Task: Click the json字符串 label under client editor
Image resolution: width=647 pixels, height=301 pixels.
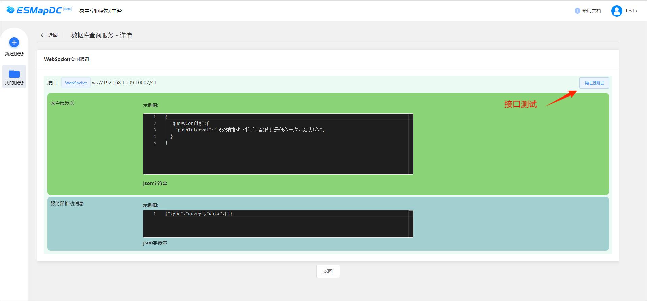Action: [x=155, y=183]
